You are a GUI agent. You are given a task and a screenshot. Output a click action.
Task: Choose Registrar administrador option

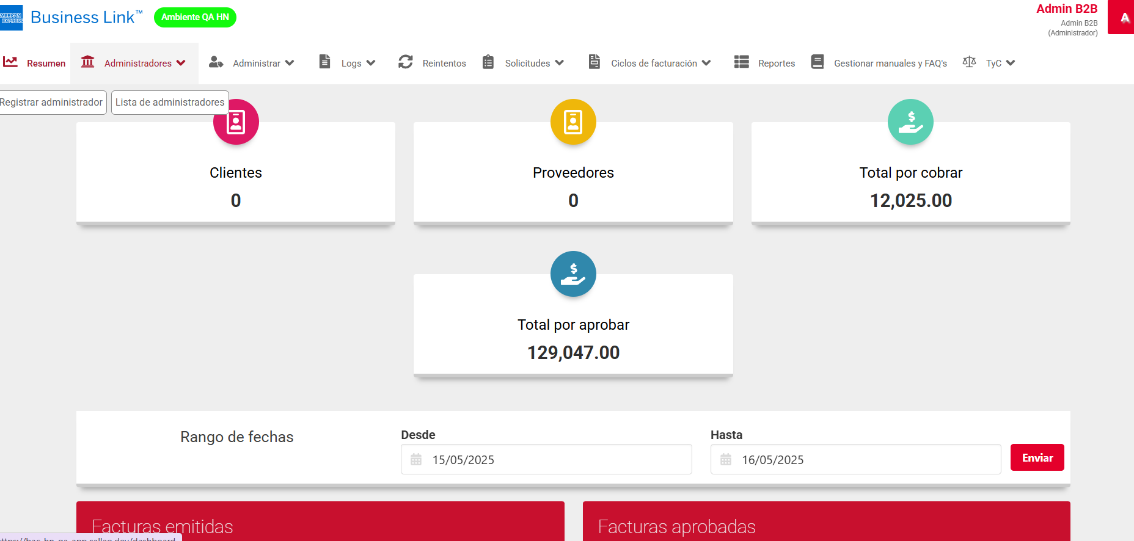(52, 103)
